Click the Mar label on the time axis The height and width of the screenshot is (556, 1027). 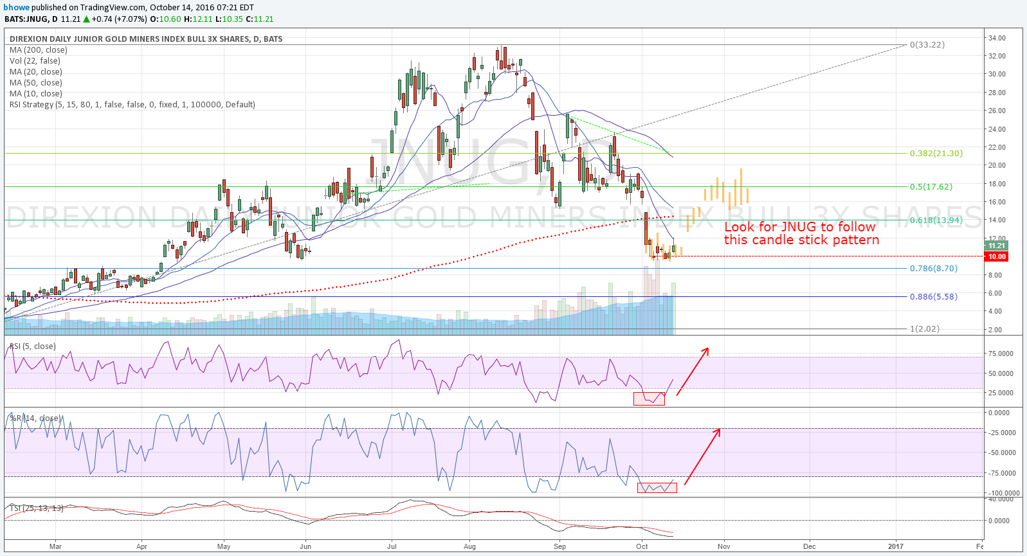(56, 547)
